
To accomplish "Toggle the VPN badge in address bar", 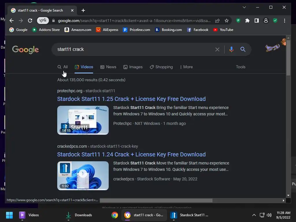I will pos(43,21).
